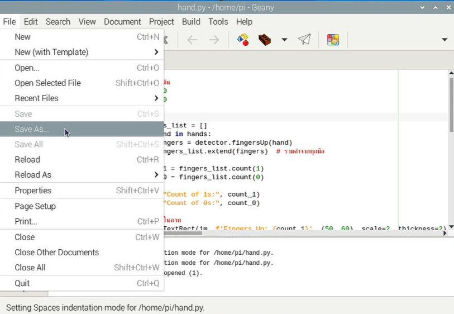Click the navigate forward arrow

(214, 40)
